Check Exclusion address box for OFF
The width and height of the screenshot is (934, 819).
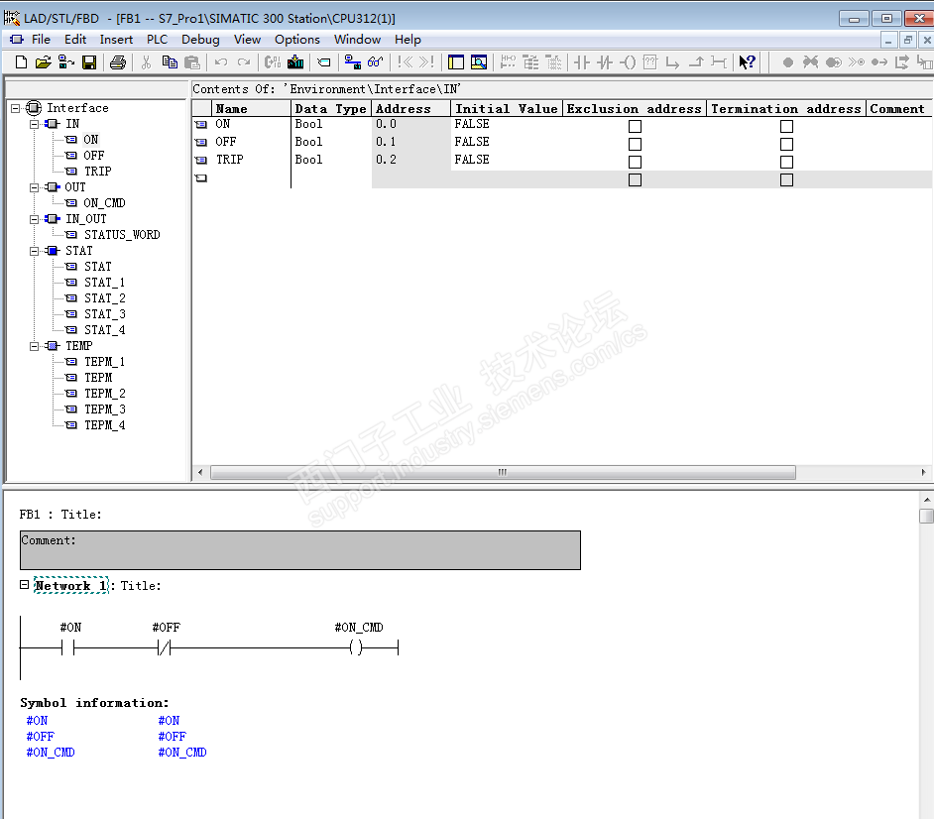point(635,144)
